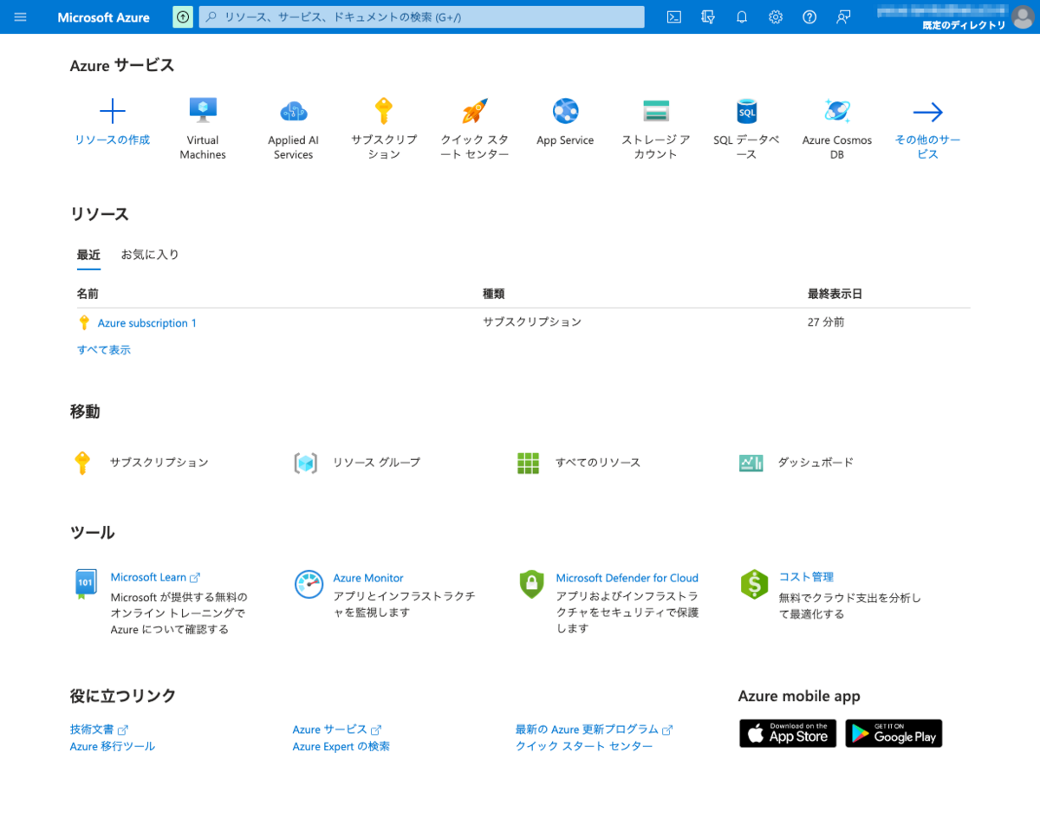
Task: Open Applied AI Services icon
Action: point(294,111)
